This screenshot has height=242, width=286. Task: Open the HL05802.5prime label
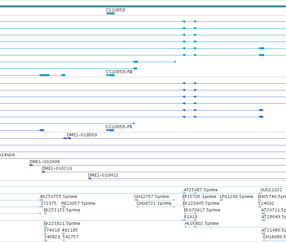click(202, 224)
